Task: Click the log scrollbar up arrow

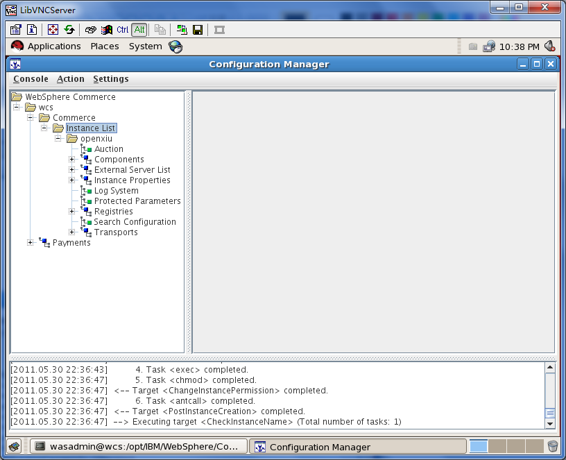Action: pyautogui.click(x=550, y=368)
